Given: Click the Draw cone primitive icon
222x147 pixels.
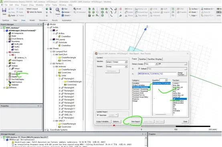Looking at the screenshot, I should (93, 9).
